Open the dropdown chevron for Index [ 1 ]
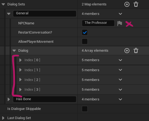This screenshot has width=149, height=121. pyautogui.click(x=120, y=70)
